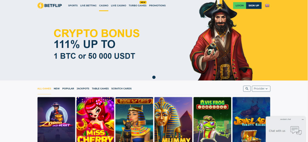
Task: Select the Table Games tab
Action: (x=100, y=89)
